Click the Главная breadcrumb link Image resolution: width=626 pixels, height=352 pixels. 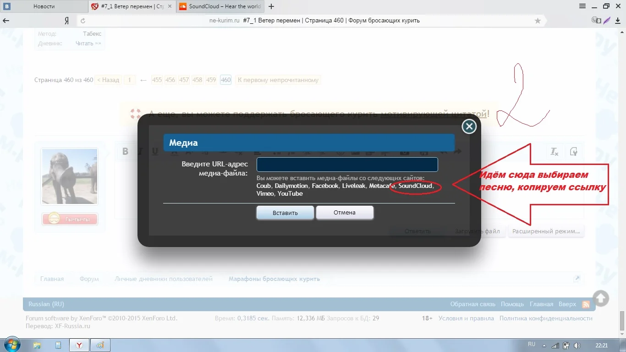[x=52, y=279]
